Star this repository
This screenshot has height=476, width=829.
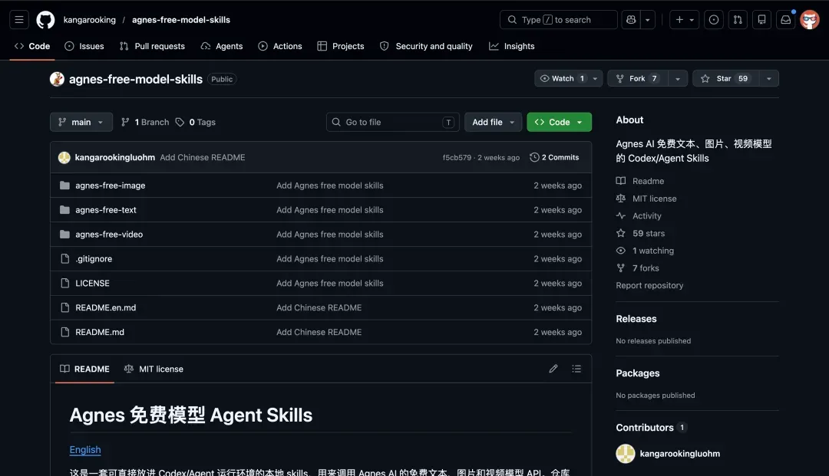pyautogui.click(x=725, y=79)
